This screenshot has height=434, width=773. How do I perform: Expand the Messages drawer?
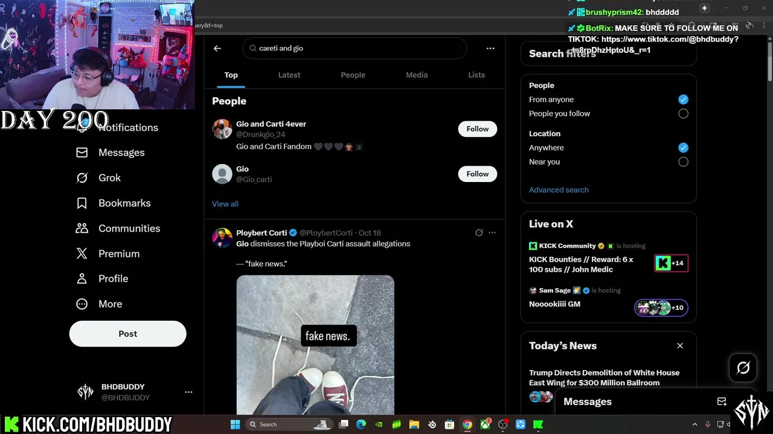pyautogui.click(x=588, y=402)
